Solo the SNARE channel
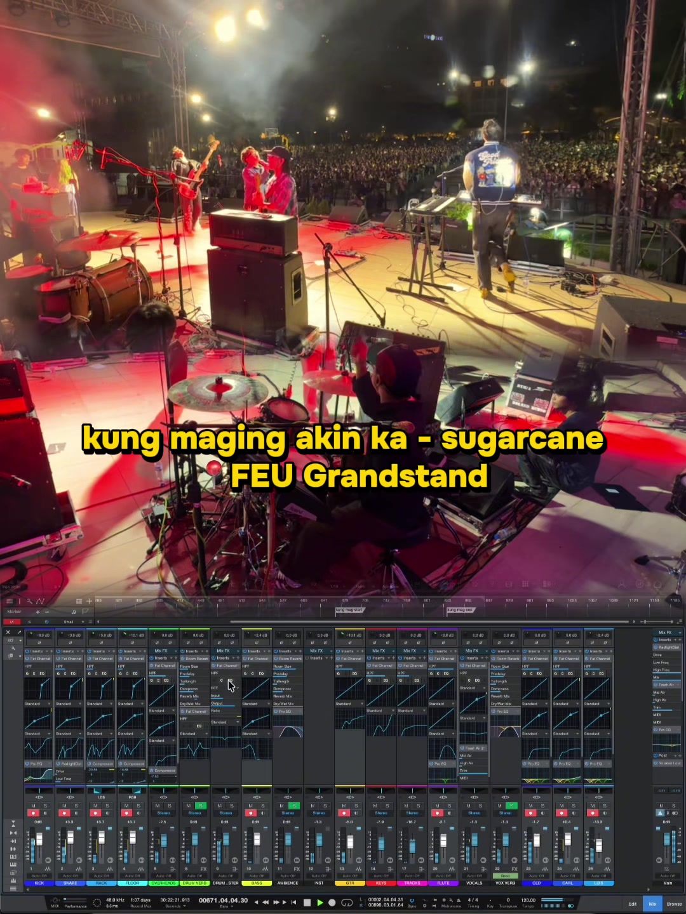The width and height of the screenshot is (686, 914). [76, 805]
